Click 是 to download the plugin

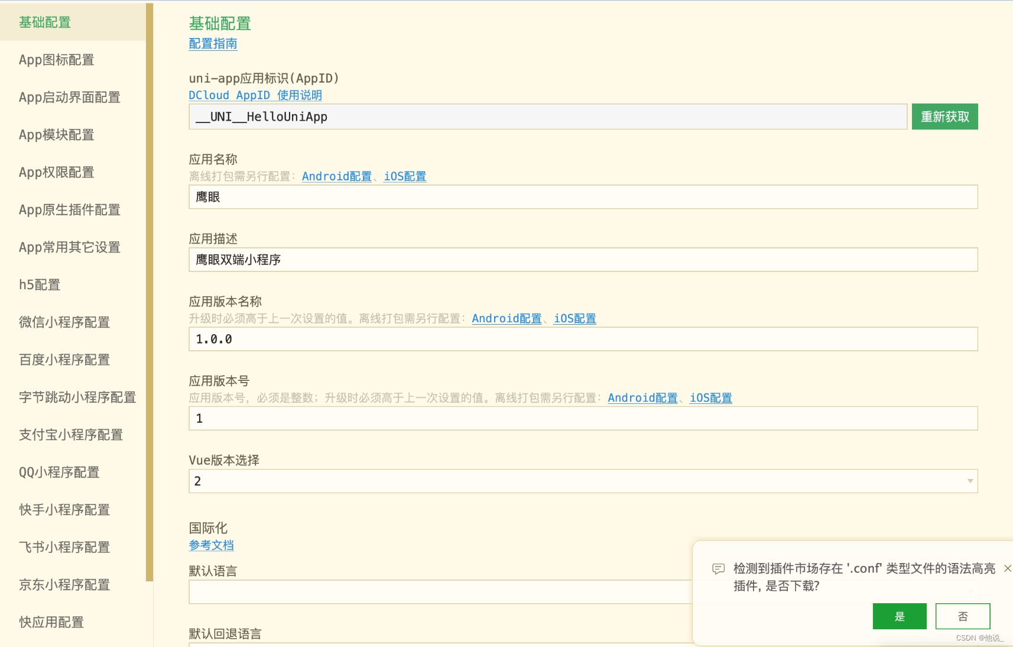click(900, 616)
